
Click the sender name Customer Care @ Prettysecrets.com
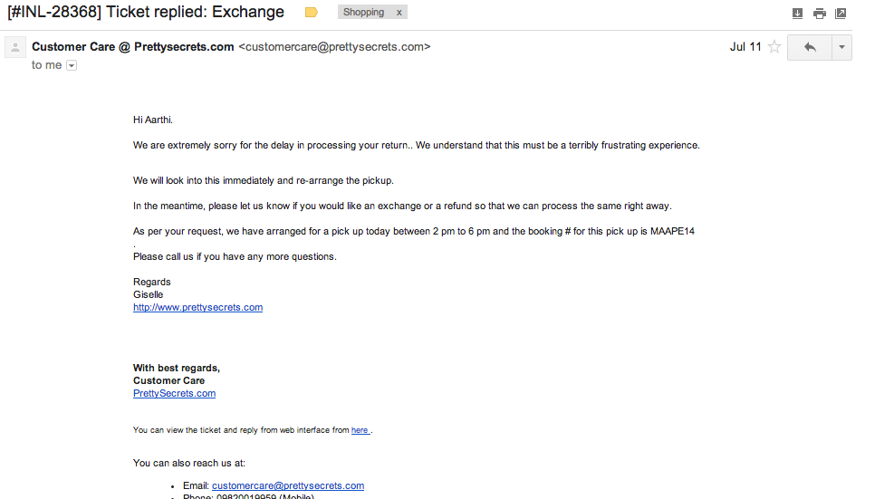[x=133, y=47]
